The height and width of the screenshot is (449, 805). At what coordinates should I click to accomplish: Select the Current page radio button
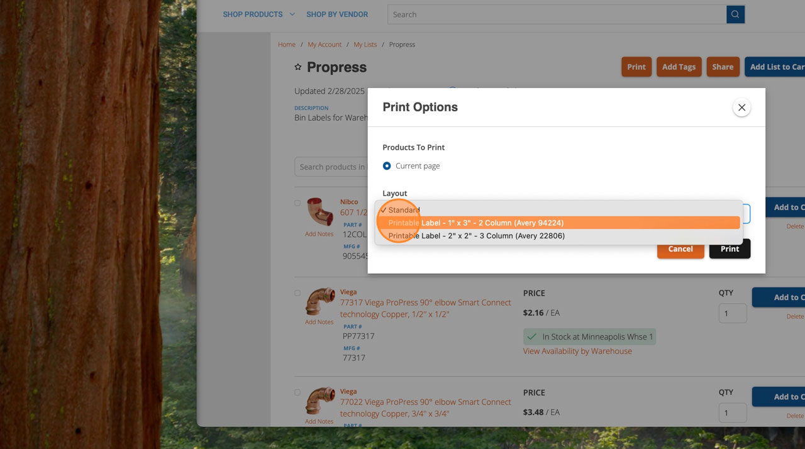(387, 166)
